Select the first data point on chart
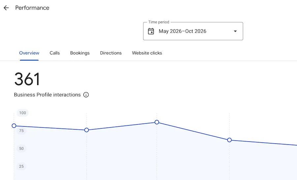 [14, 126]
